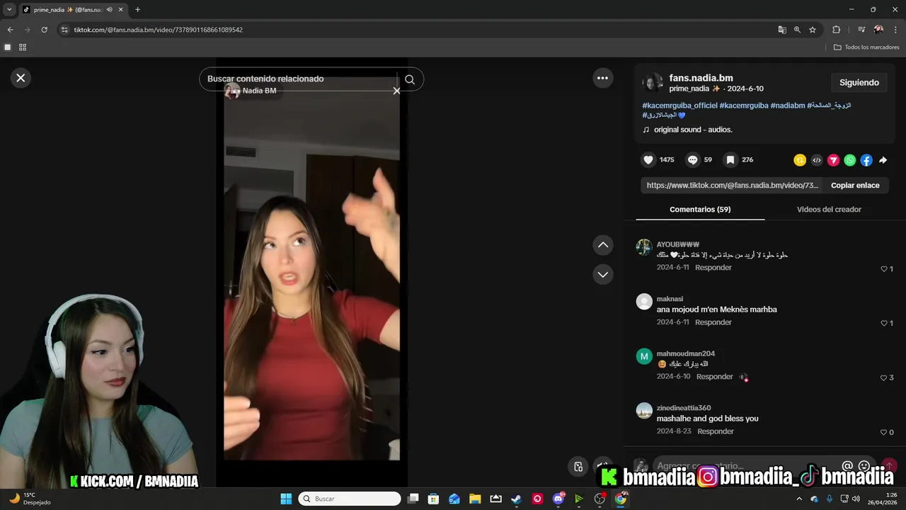Open mahmoudman204's avatar
The width and height of the screenshot is (906, 510).
644,356
